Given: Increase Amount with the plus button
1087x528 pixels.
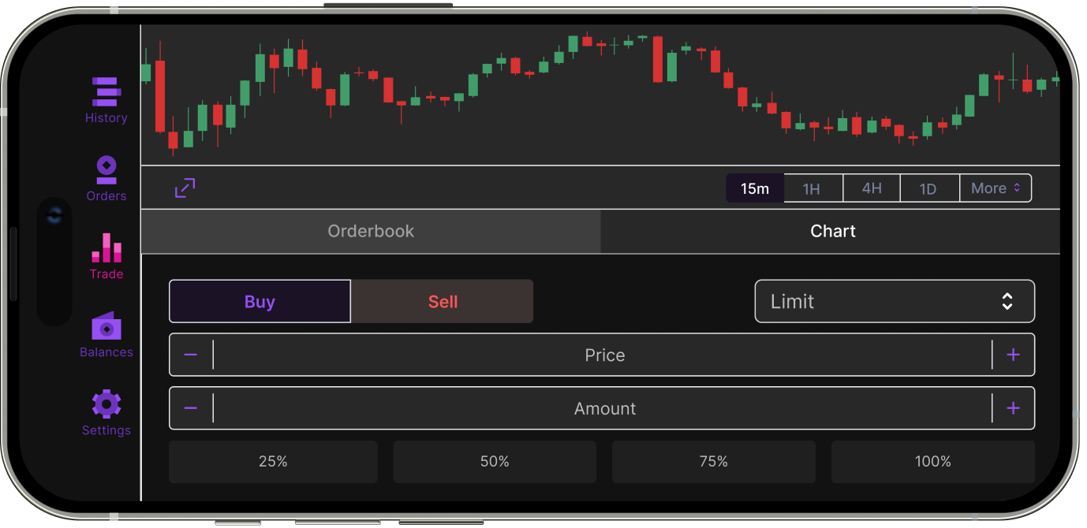Looking at the screenshot, I should 1014,408.
